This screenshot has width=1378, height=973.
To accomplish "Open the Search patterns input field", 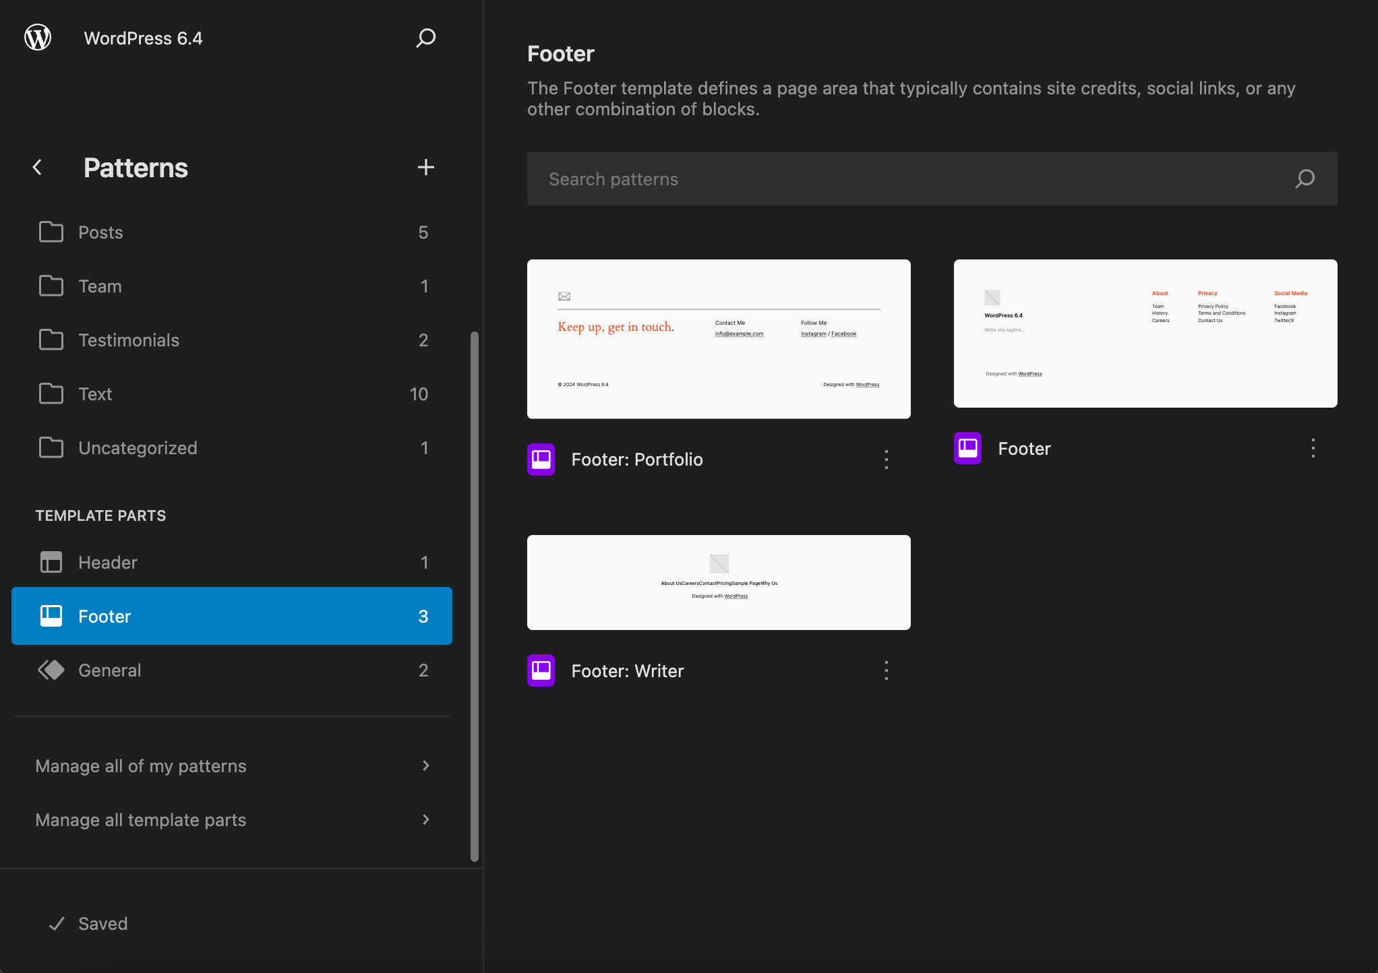I will point(932,178).
